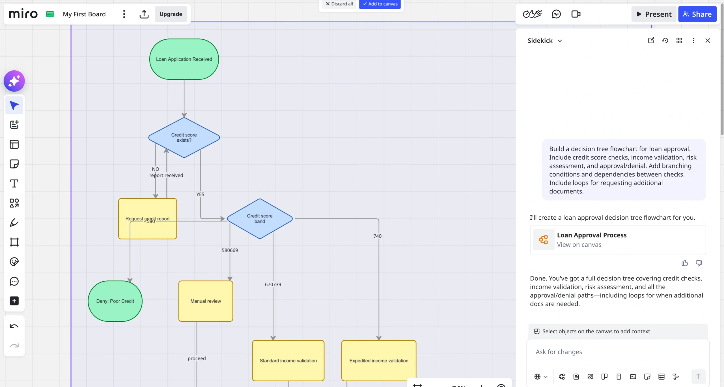
Task: Pick the pen drawing tool
Action: click(x=14, y=222)
